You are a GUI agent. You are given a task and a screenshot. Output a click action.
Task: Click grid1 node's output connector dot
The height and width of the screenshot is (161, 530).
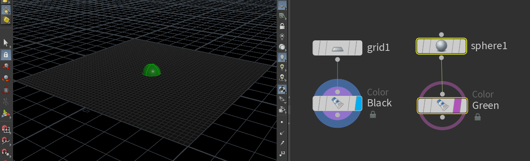pos(337,60)
